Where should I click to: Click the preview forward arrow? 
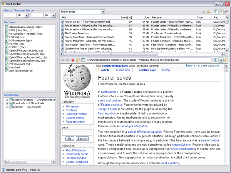coord(67,60)
